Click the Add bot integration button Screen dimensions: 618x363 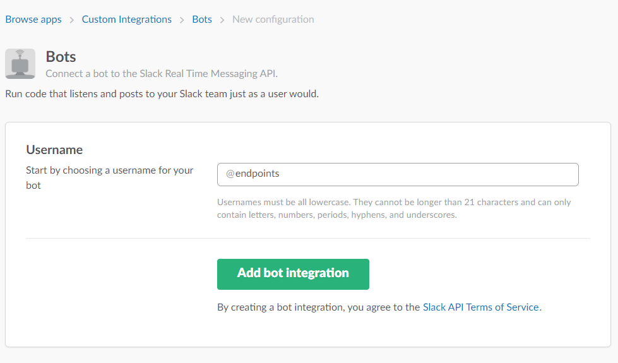293,274
